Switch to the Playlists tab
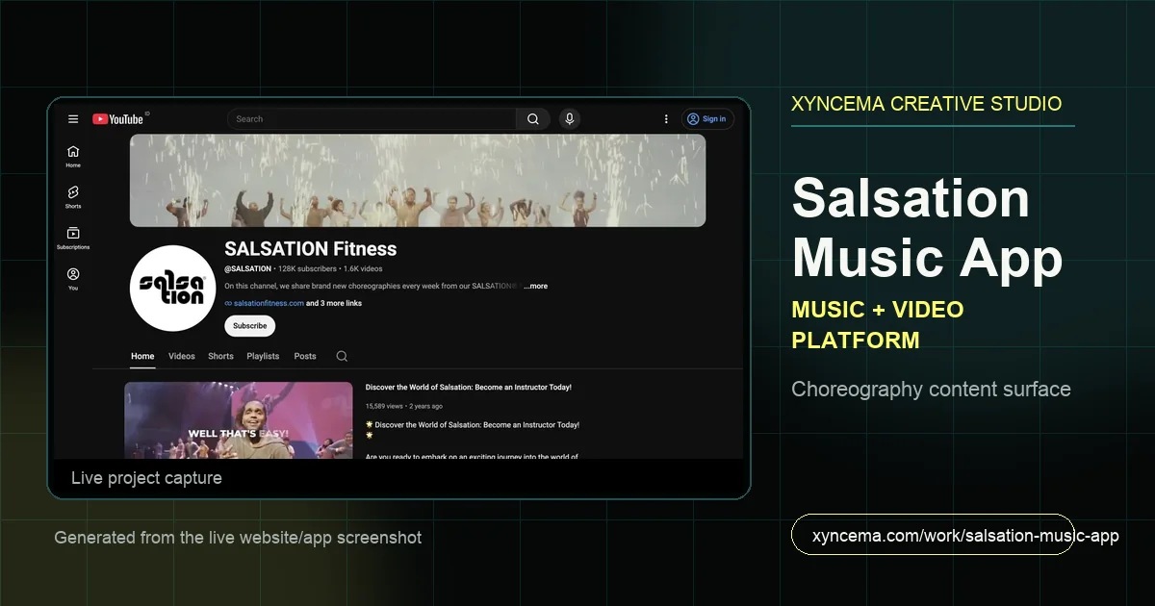This screenshot has width=1155, height=606. click(x=263, y=356)
